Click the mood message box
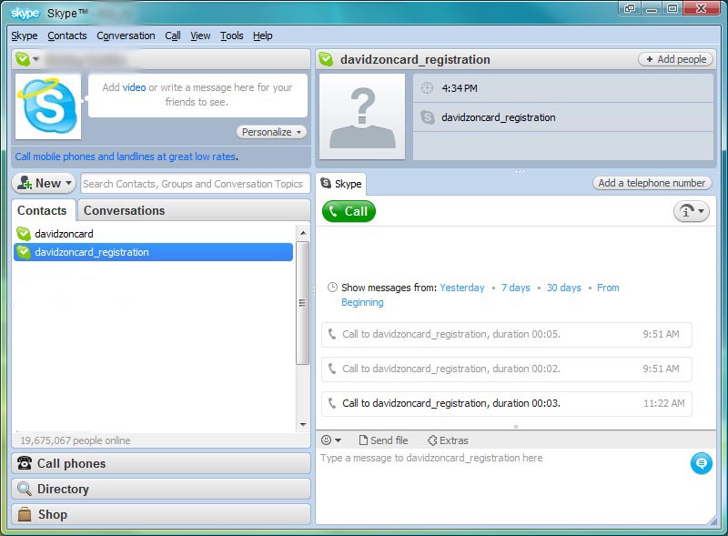The image size is (728, 536). click(x=197, y=95)
